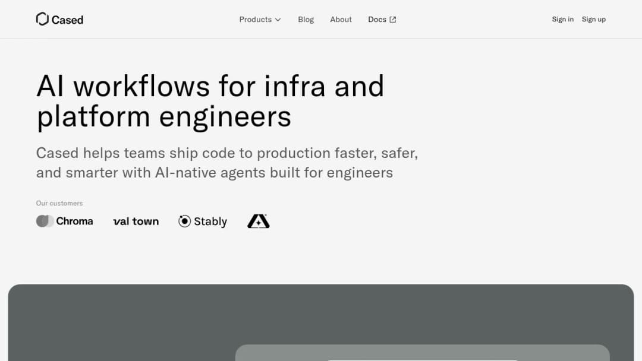Image resolution: width=642 pixels, height=361 pixels.
Task: Click the AI workflows headline
Action: pos(210,101)
